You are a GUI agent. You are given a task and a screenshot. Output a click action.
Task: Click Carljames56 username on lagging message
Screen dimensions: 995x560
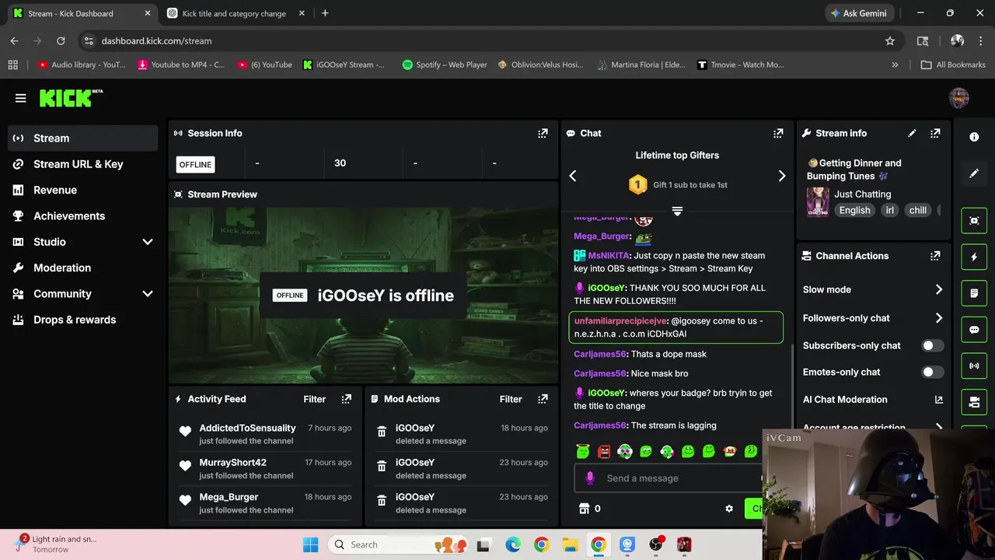pyautogui.click(x=600, y=425)
